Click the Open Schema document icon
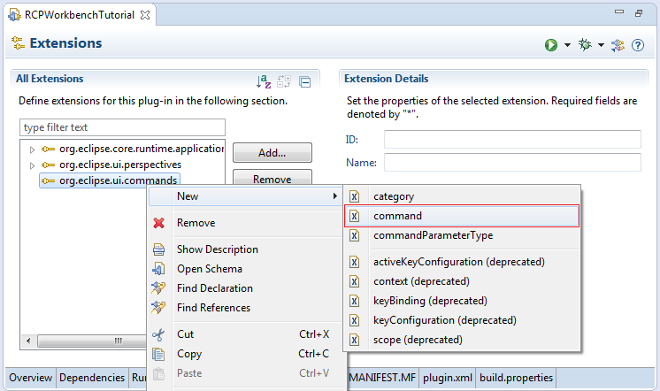The image size is (660, 391). pos(158,269)
